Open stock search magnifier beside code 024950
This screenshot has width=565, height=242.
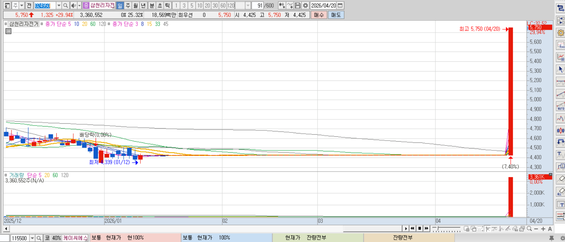[65, 6]
